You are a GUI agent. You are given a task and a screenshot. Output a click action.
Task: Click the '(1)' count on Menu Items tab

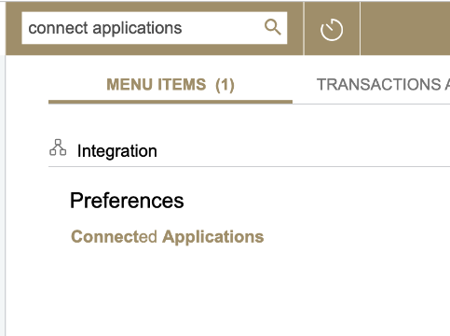click(225, 85)
